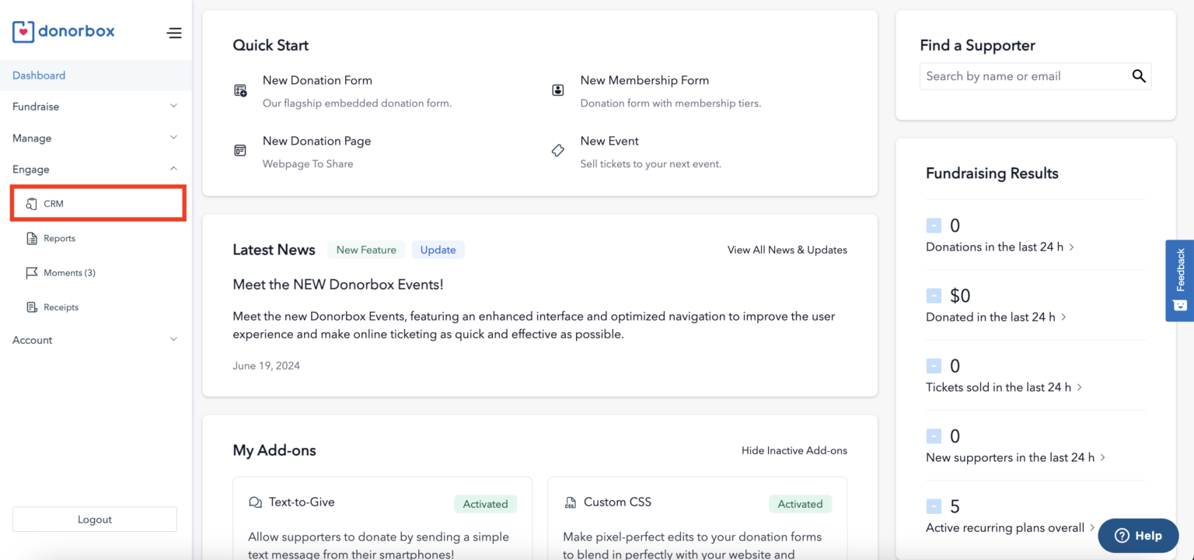
Task: Click the New Membership Form icon
Action: point(557,90)
